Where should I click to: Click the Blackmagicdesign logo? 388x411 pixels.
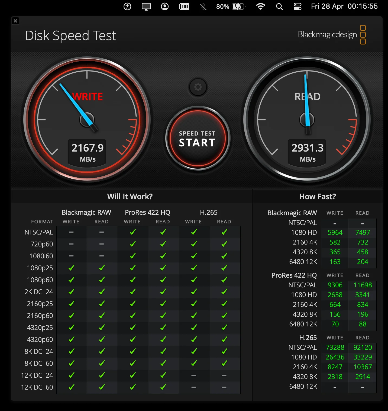(332, 35)
